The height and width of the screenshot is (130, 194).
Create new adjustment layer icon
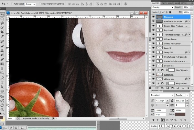coord(173,88)
